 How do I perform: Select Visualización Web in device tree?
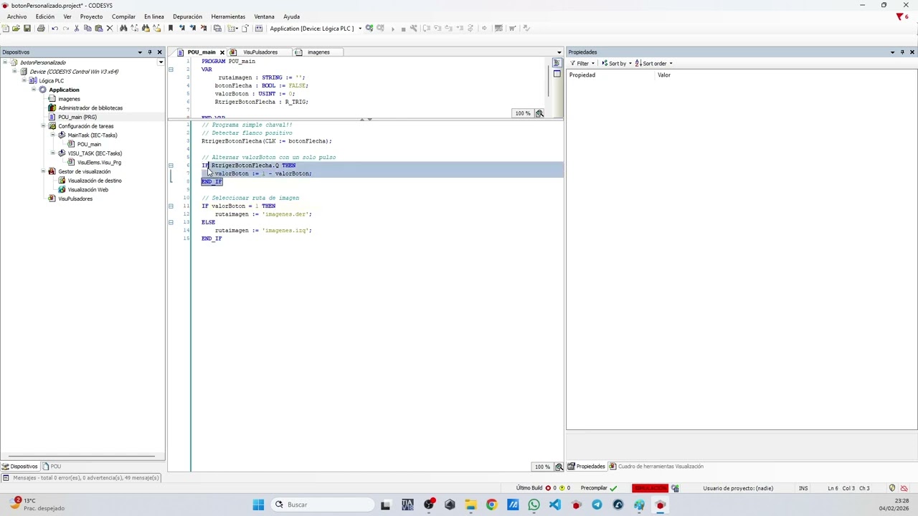[88, 190]
